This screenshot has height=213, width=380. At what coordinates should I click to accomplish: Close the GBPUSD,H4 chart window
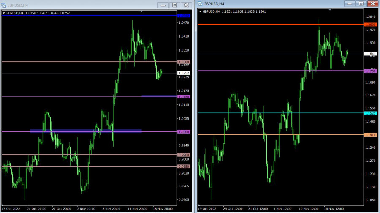373,4
